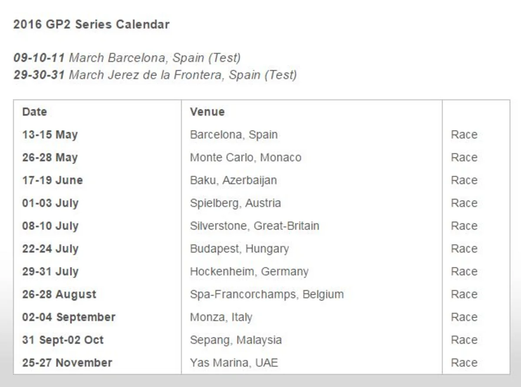Screen dimensions: 521x387
Task: Click the "Monza, Italy" venue cell
Action: [x=221, y=317]
